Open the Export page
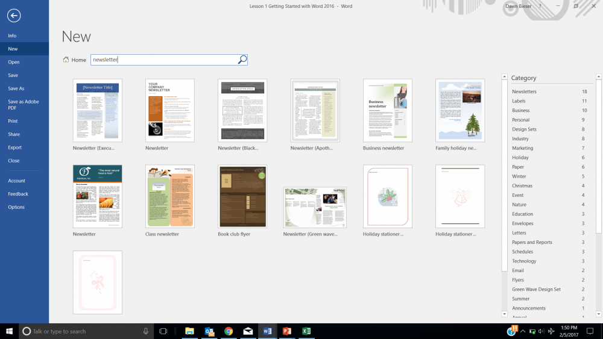Screen dimensions: 603x339 tap(15, 148)
